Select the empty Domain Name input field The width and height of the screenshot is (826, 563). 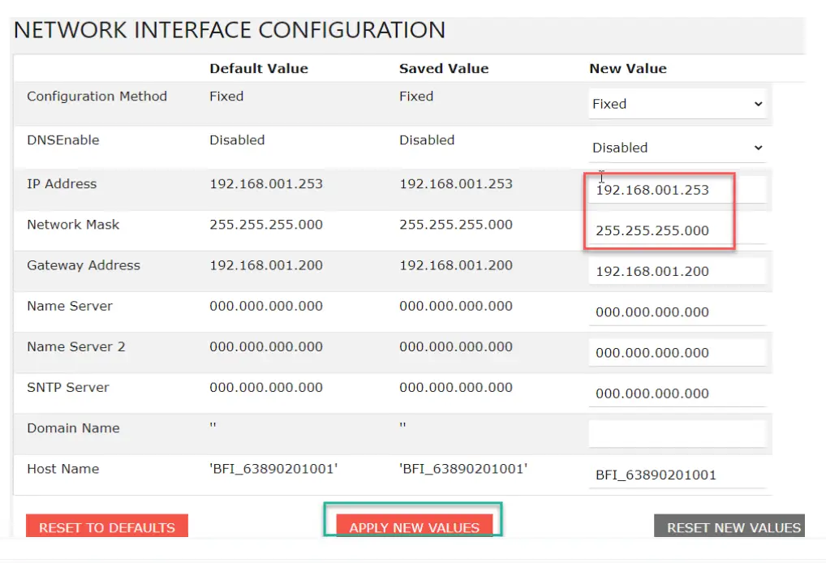[x=677, y=432]
